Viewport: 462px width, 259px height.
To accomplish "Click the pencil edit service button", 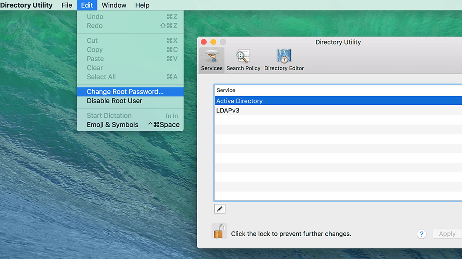I will tap(220, 209).
